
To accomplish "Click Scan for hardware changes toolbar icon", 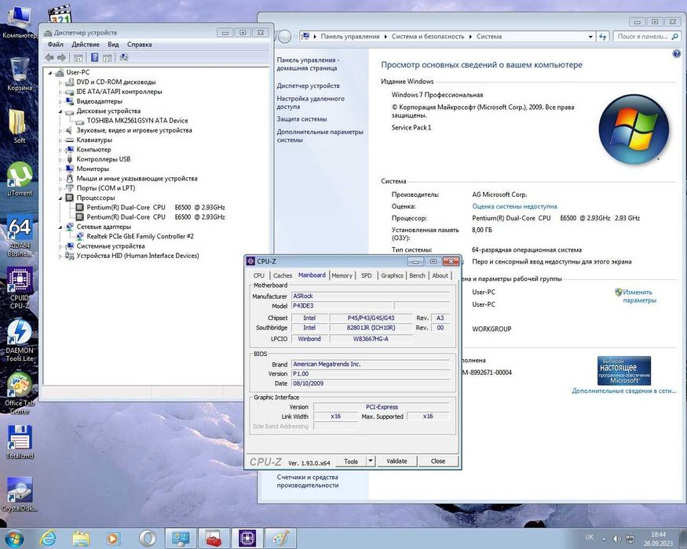I will (x=124, y=57).
